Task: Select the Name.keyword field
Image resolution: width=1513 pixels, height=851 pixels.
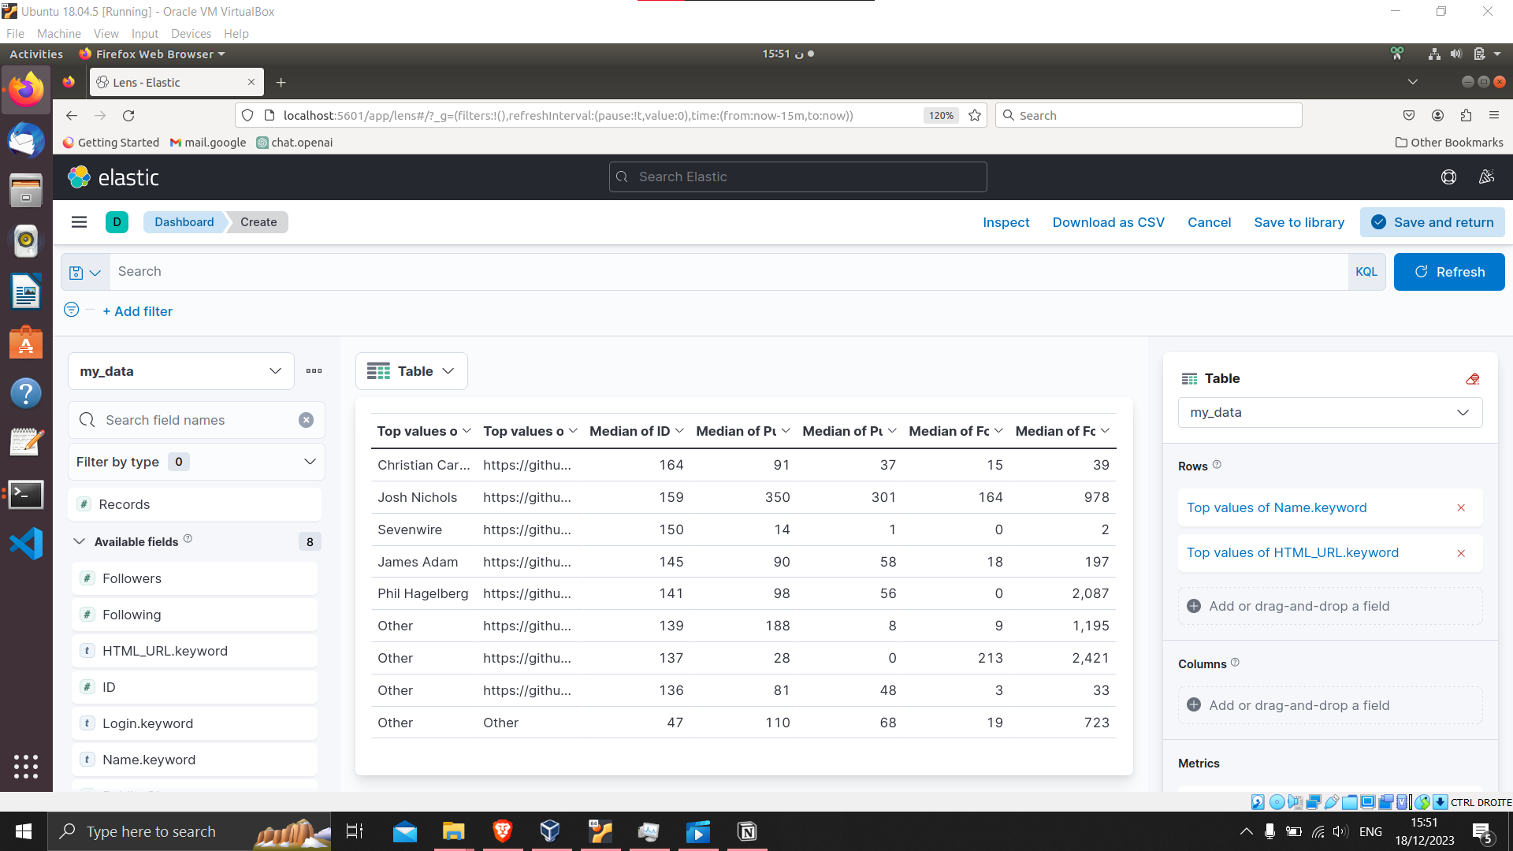Action: 195,760
